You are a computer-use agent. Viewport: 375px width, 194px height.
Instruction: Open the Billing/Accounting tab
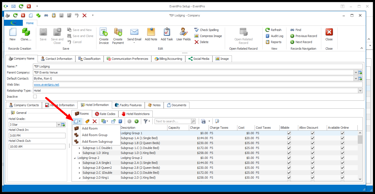[x=168, y=59]
